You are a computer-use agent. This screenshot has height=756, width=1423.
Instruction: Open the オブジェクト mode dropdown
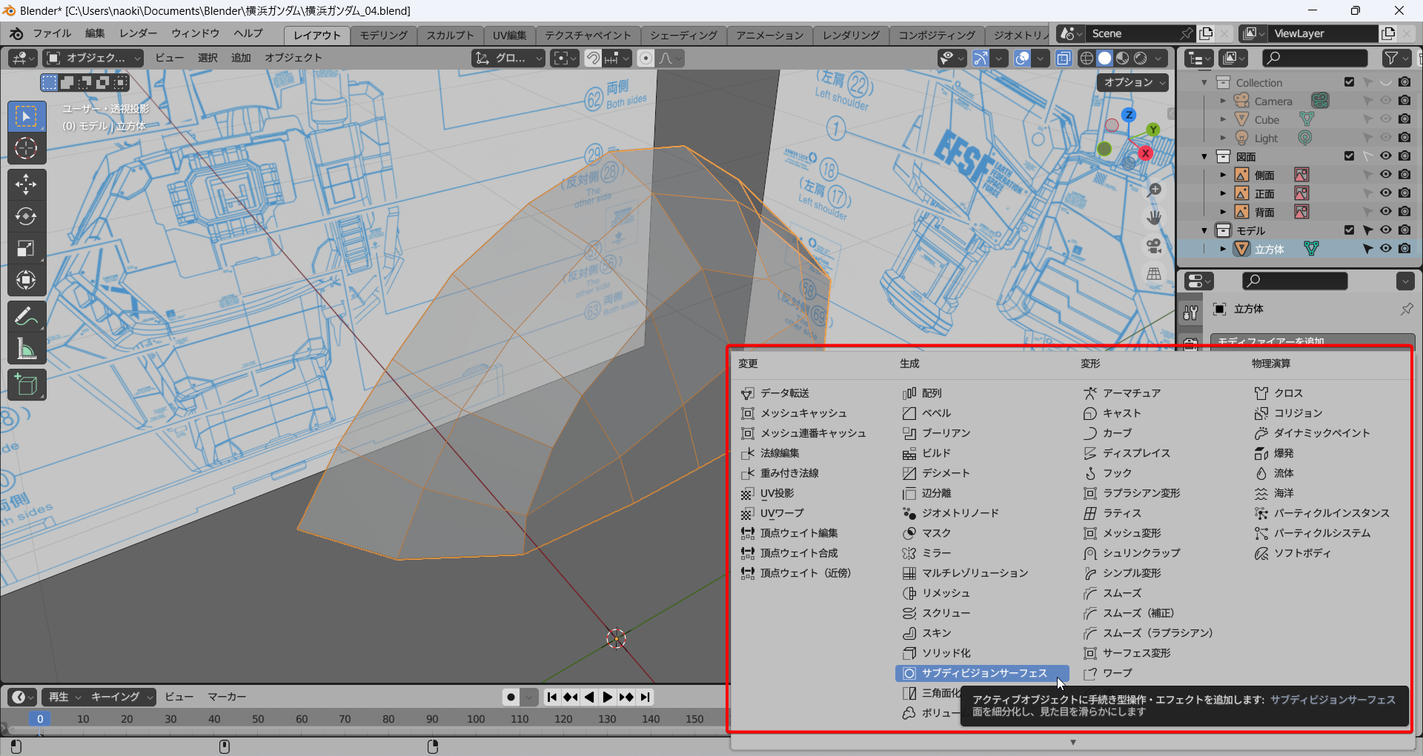(x=93, y=58)
